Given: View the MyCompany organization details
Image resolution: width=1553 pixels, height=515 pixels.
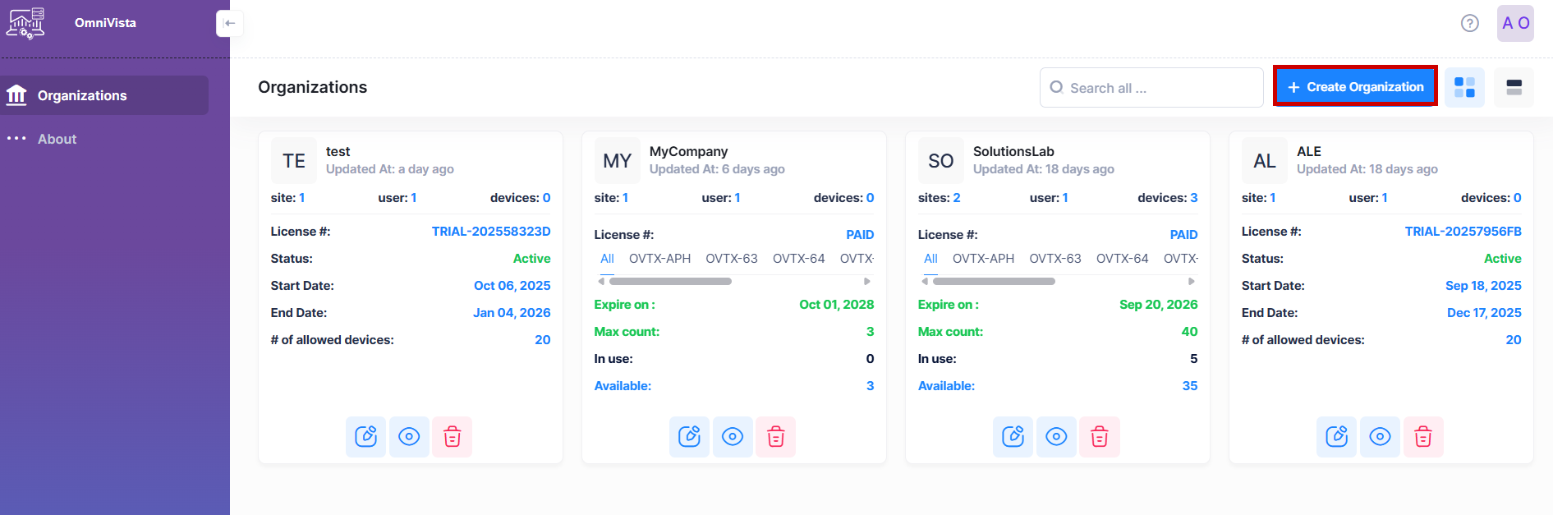Looking at the screenshot, I should (733, 436).
